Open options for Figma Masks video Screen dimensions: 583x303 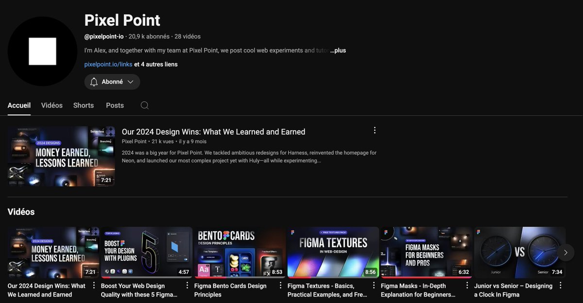(x=467, y=286)
